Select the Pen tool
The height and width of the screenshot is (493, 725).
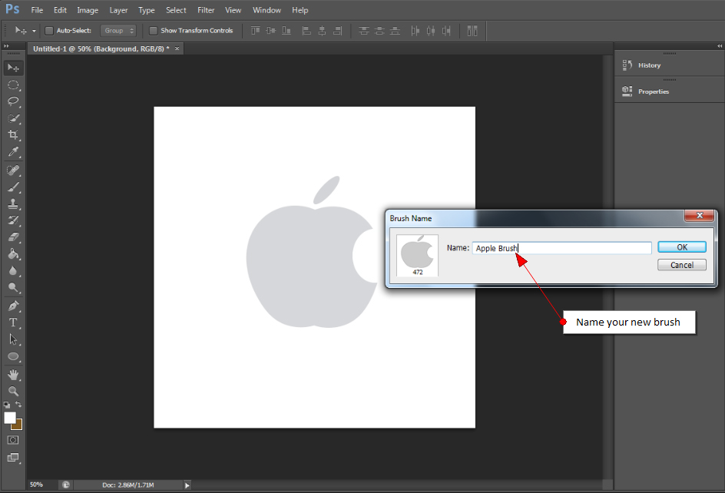pyautogui.click(x=13, y=306)
